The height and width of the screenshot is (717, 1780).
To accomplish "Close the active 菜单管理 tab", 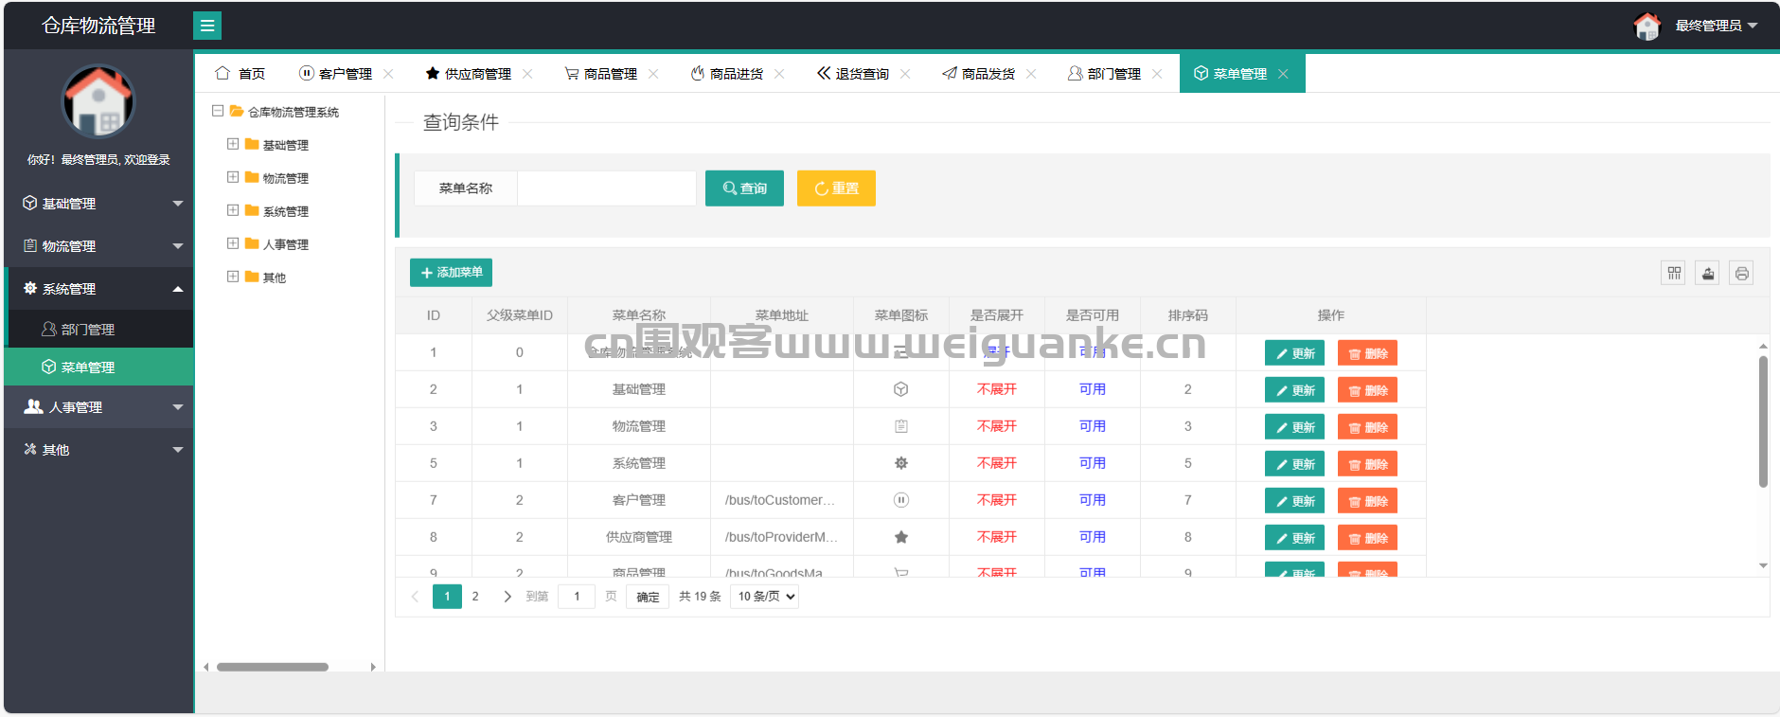I will [1283, 74].
